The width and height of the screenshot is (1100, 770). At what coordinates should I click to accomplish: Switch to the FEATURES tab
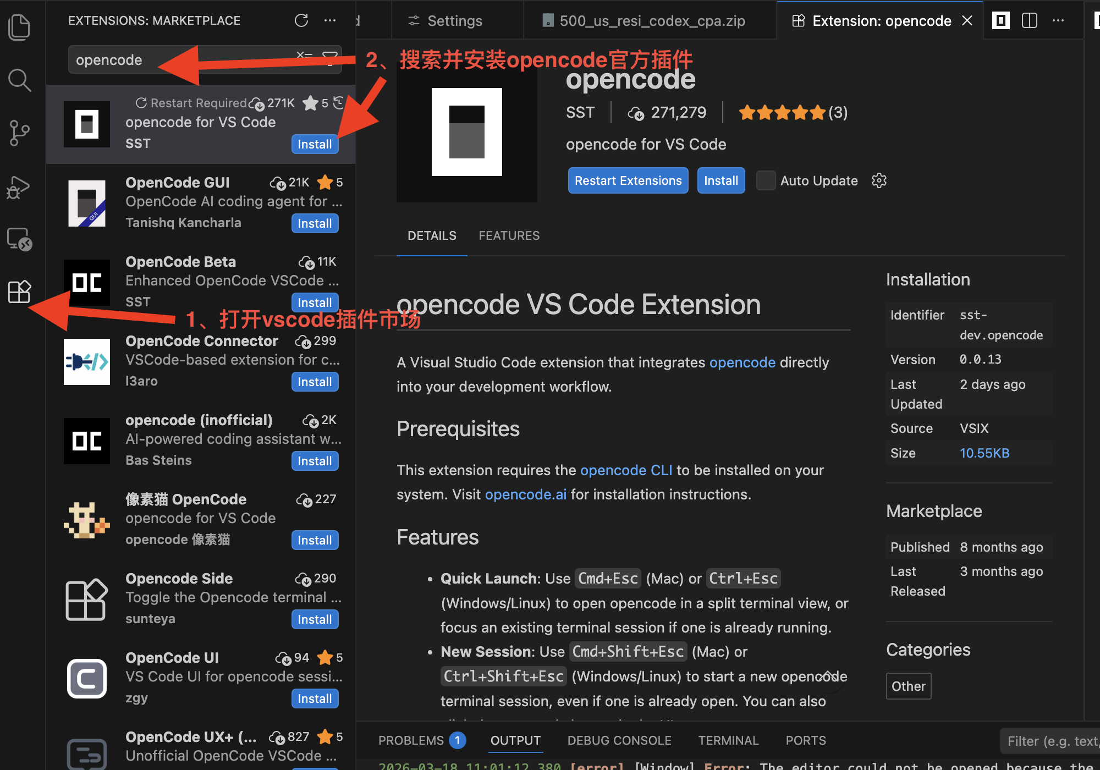[x=509, y=235]
